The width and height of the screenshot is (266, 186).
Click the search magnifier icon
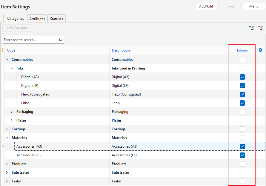click(x=61, y=40)
